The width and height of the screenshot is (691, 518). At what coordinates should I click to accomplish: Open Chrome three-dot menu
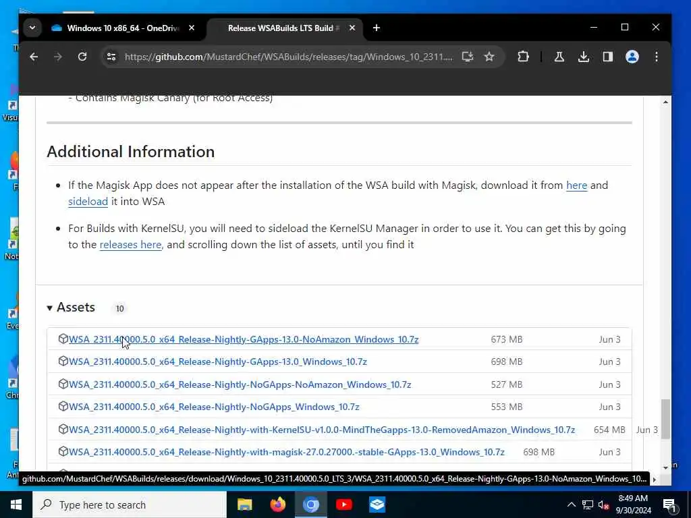[657, 57]
